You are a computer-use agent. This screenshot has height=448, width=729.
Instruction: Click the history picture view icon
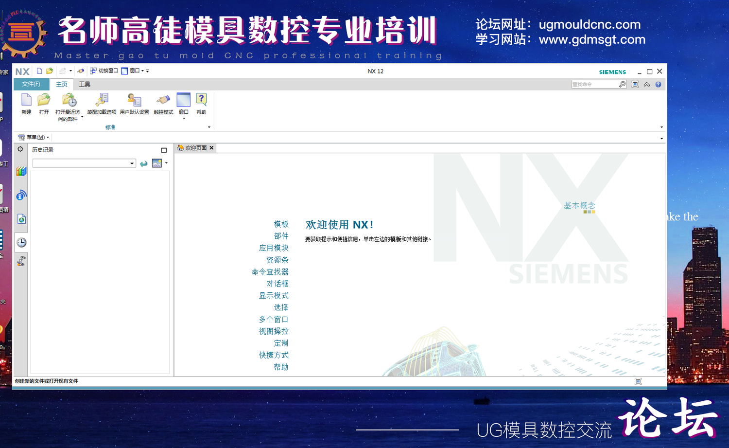tap(157, 163)
